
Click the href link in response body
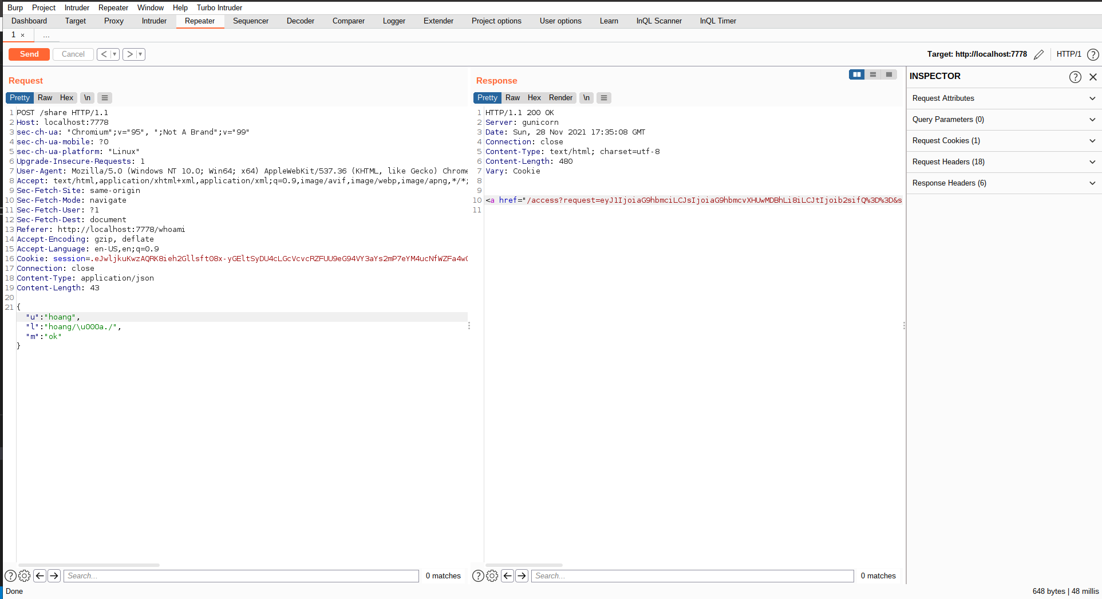point(693,200)
